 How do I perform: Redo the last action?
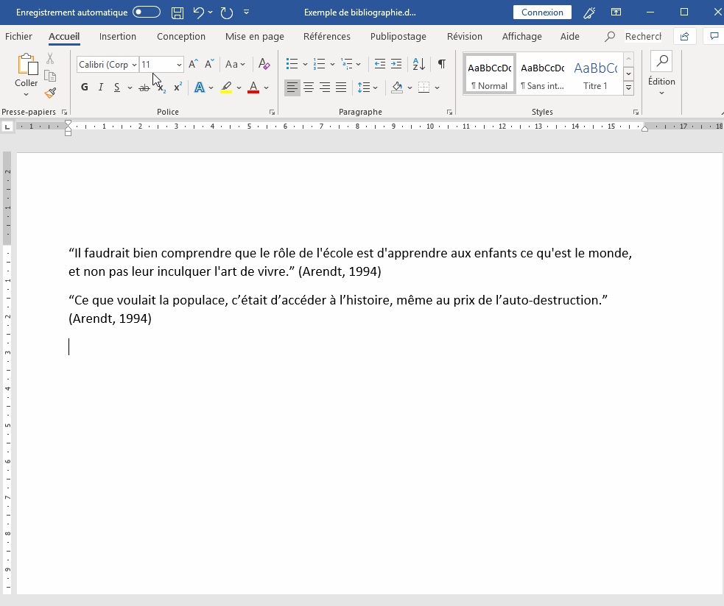[x=227, y=13]
